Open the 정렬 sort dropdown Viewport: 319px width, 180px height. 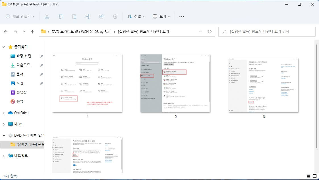point(136,16)
